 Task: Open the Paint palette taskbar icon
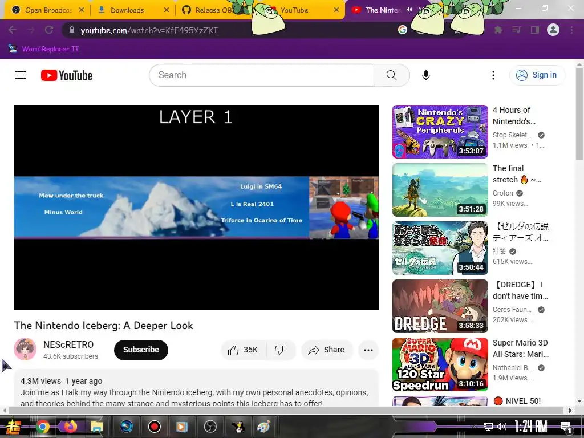(263, 427)
